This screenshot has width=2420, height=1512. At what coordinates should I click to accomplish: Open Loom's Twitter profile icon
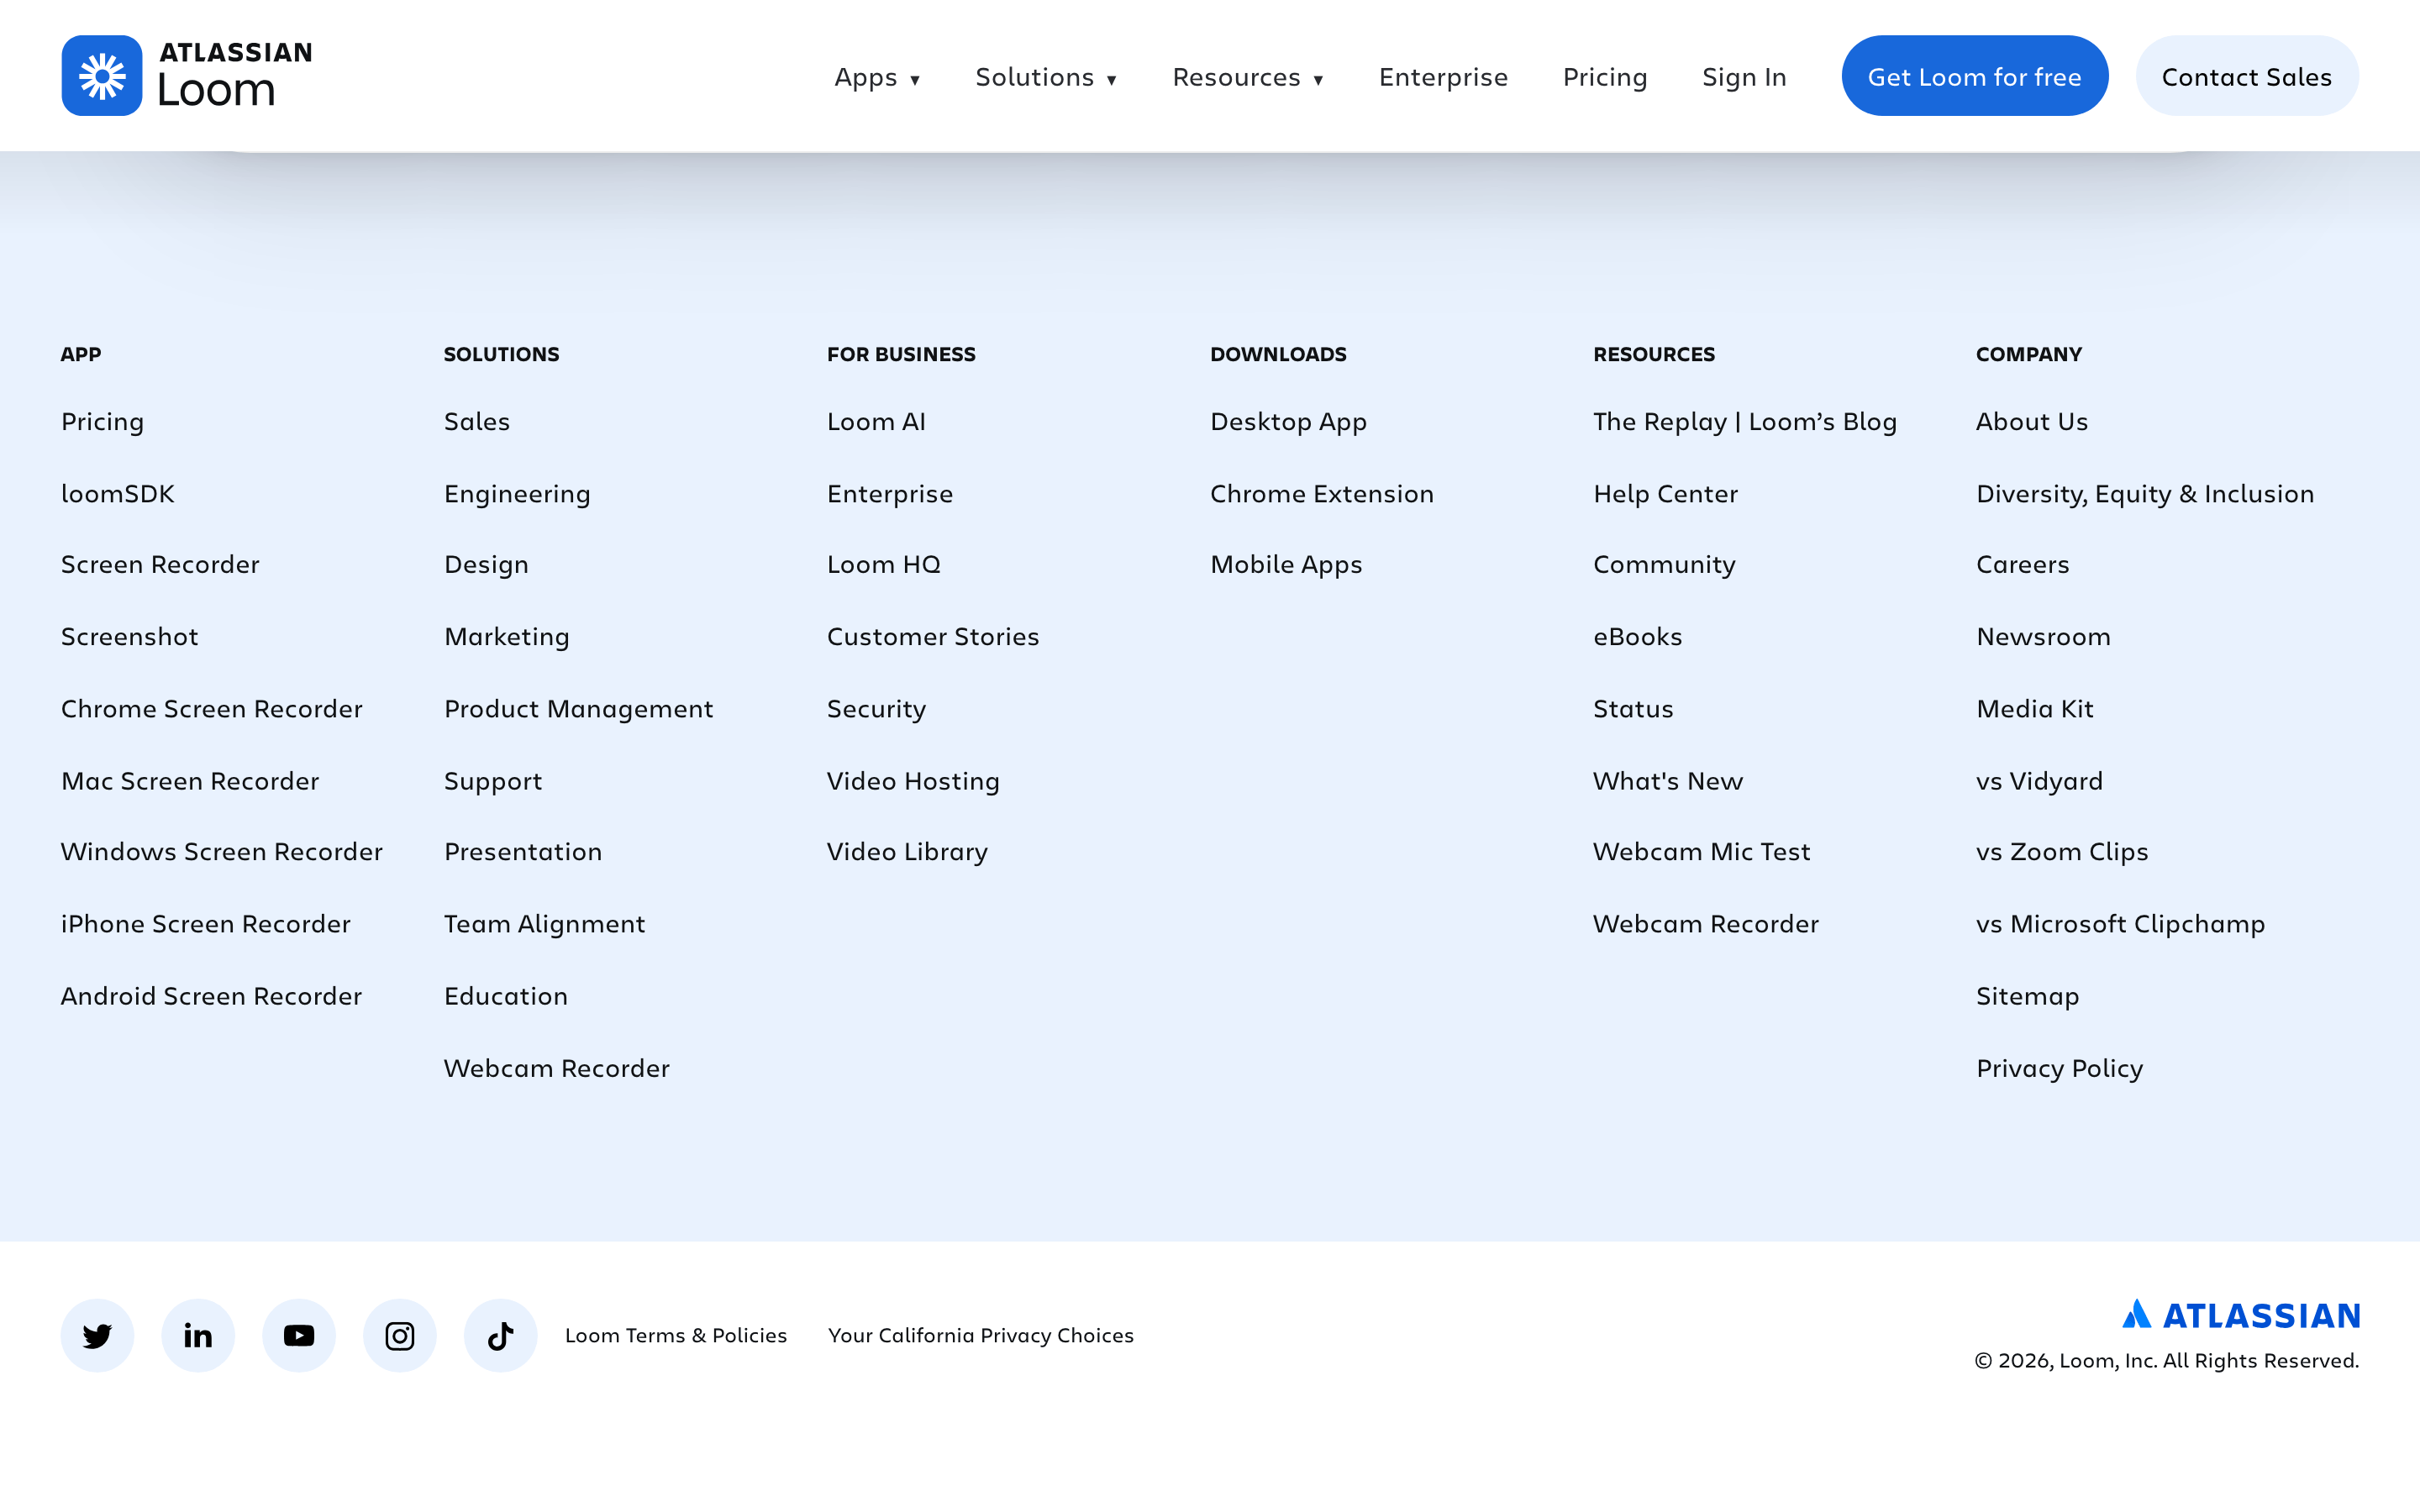97,1335
